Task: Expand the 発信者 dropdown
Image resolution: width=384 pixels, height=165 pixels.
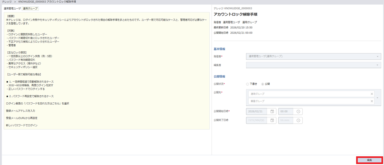Action: coord(378,56)
